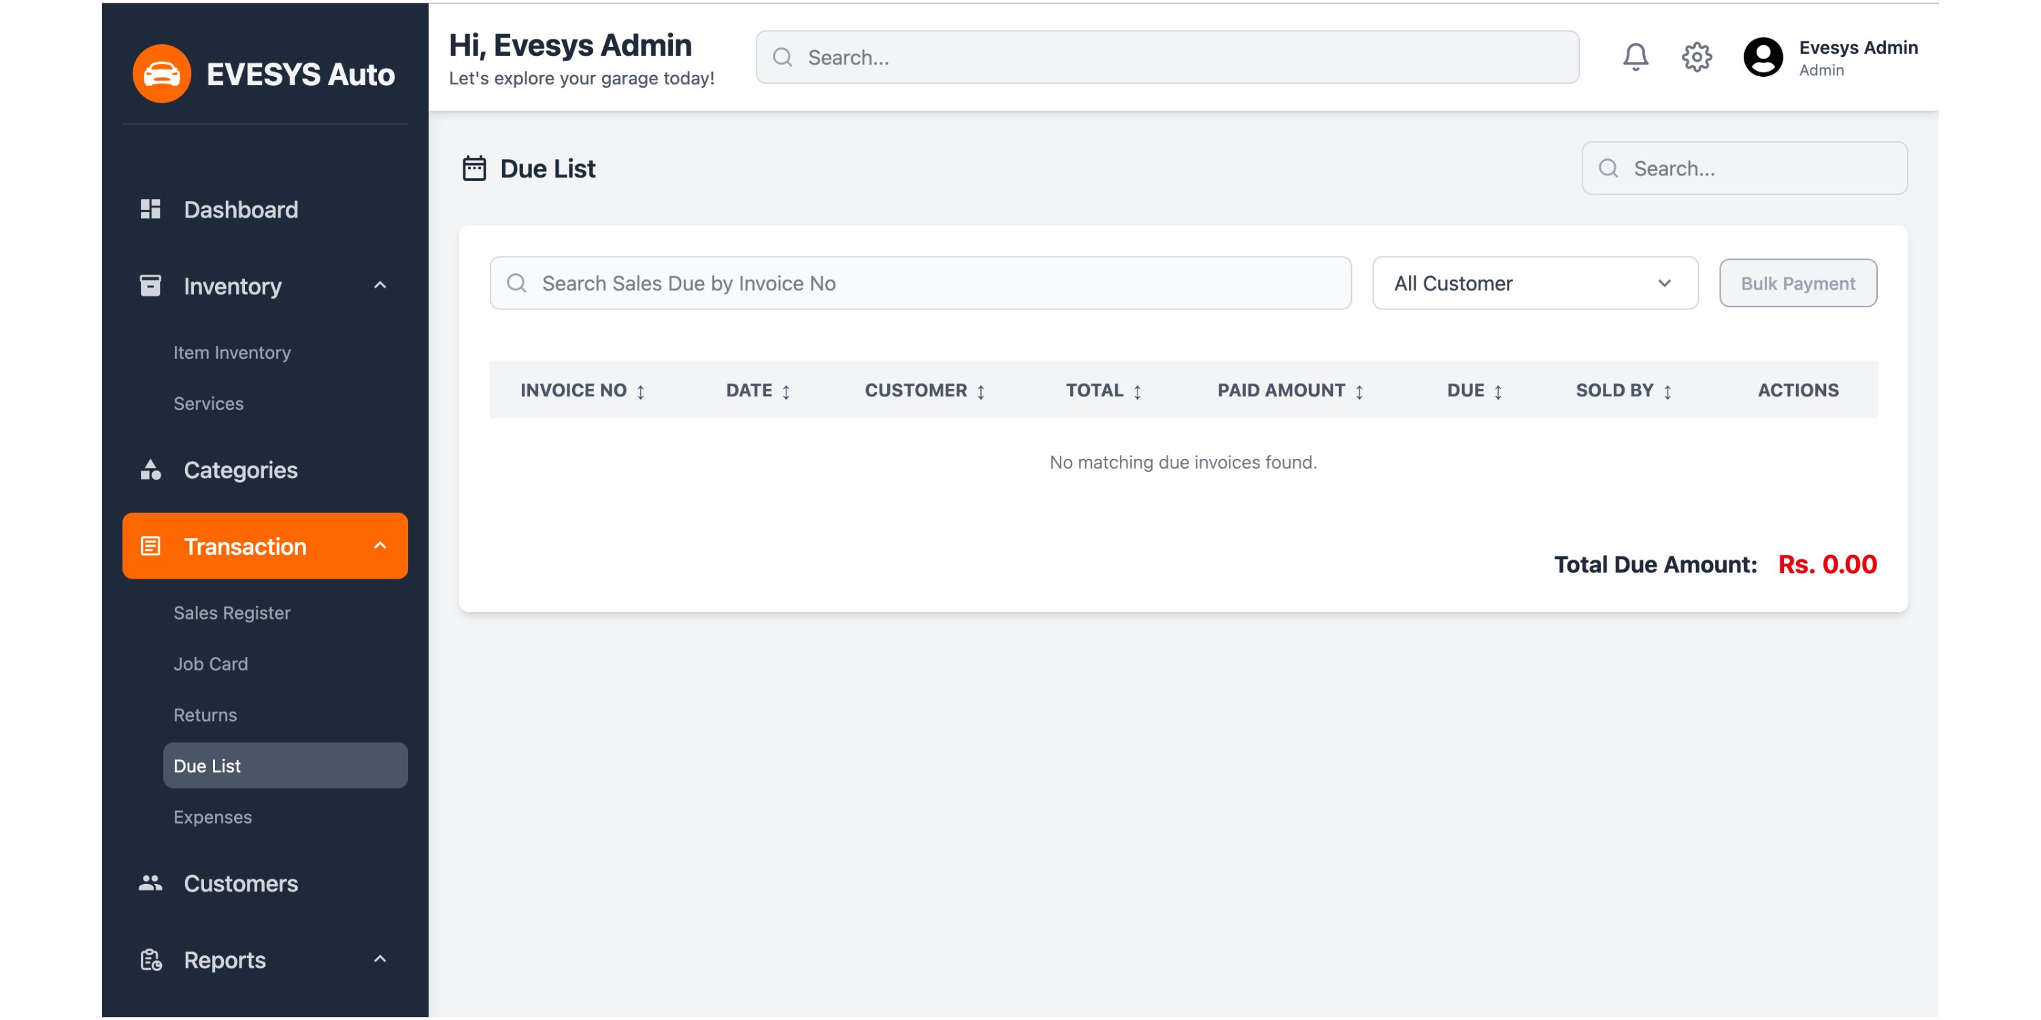Collapse the Transaction menu section
Viewport: 2041px width, 1020px height.
[x=380, y=545]
